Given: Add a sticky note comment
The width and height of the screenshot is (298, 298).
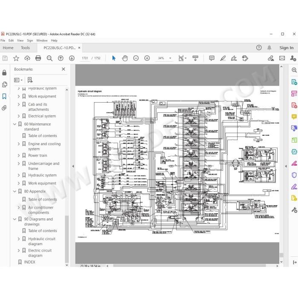Looking at the screenshot, I should point(212,58).
